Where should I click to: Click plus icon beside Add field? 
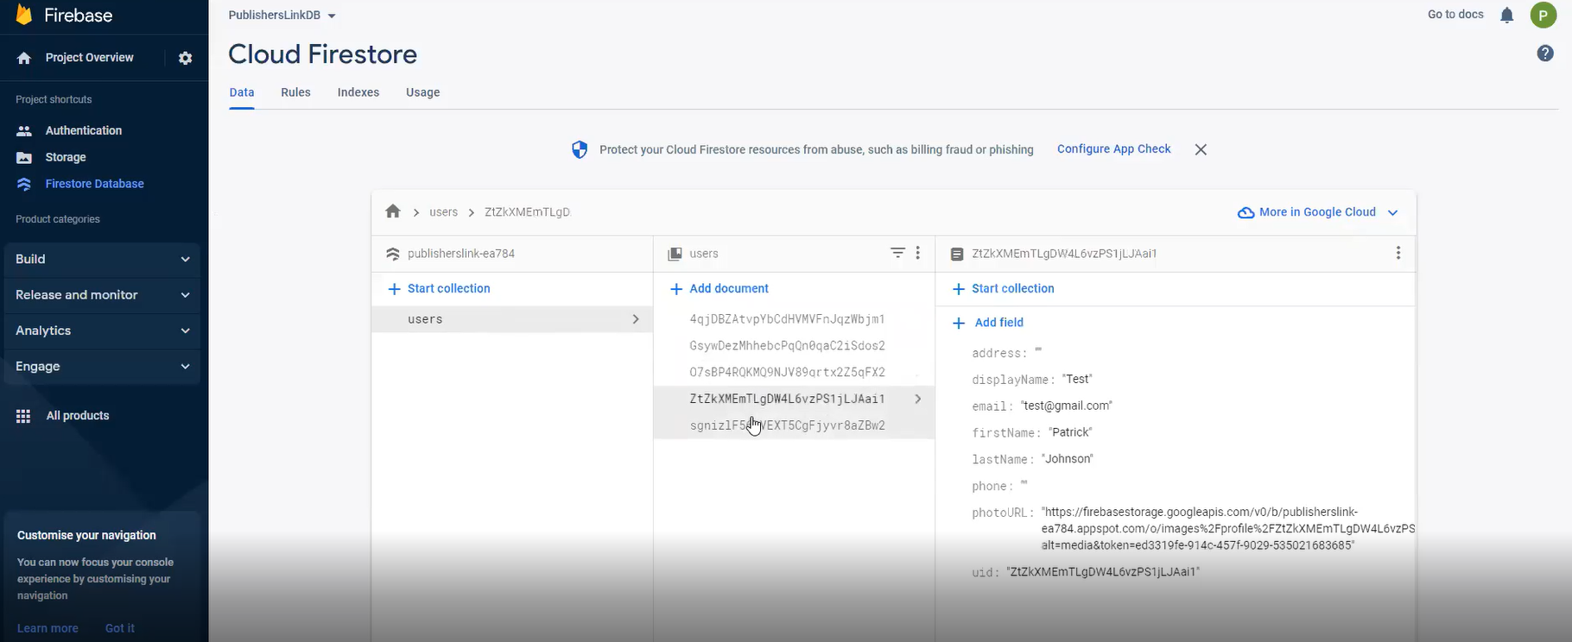click(959, 323)
